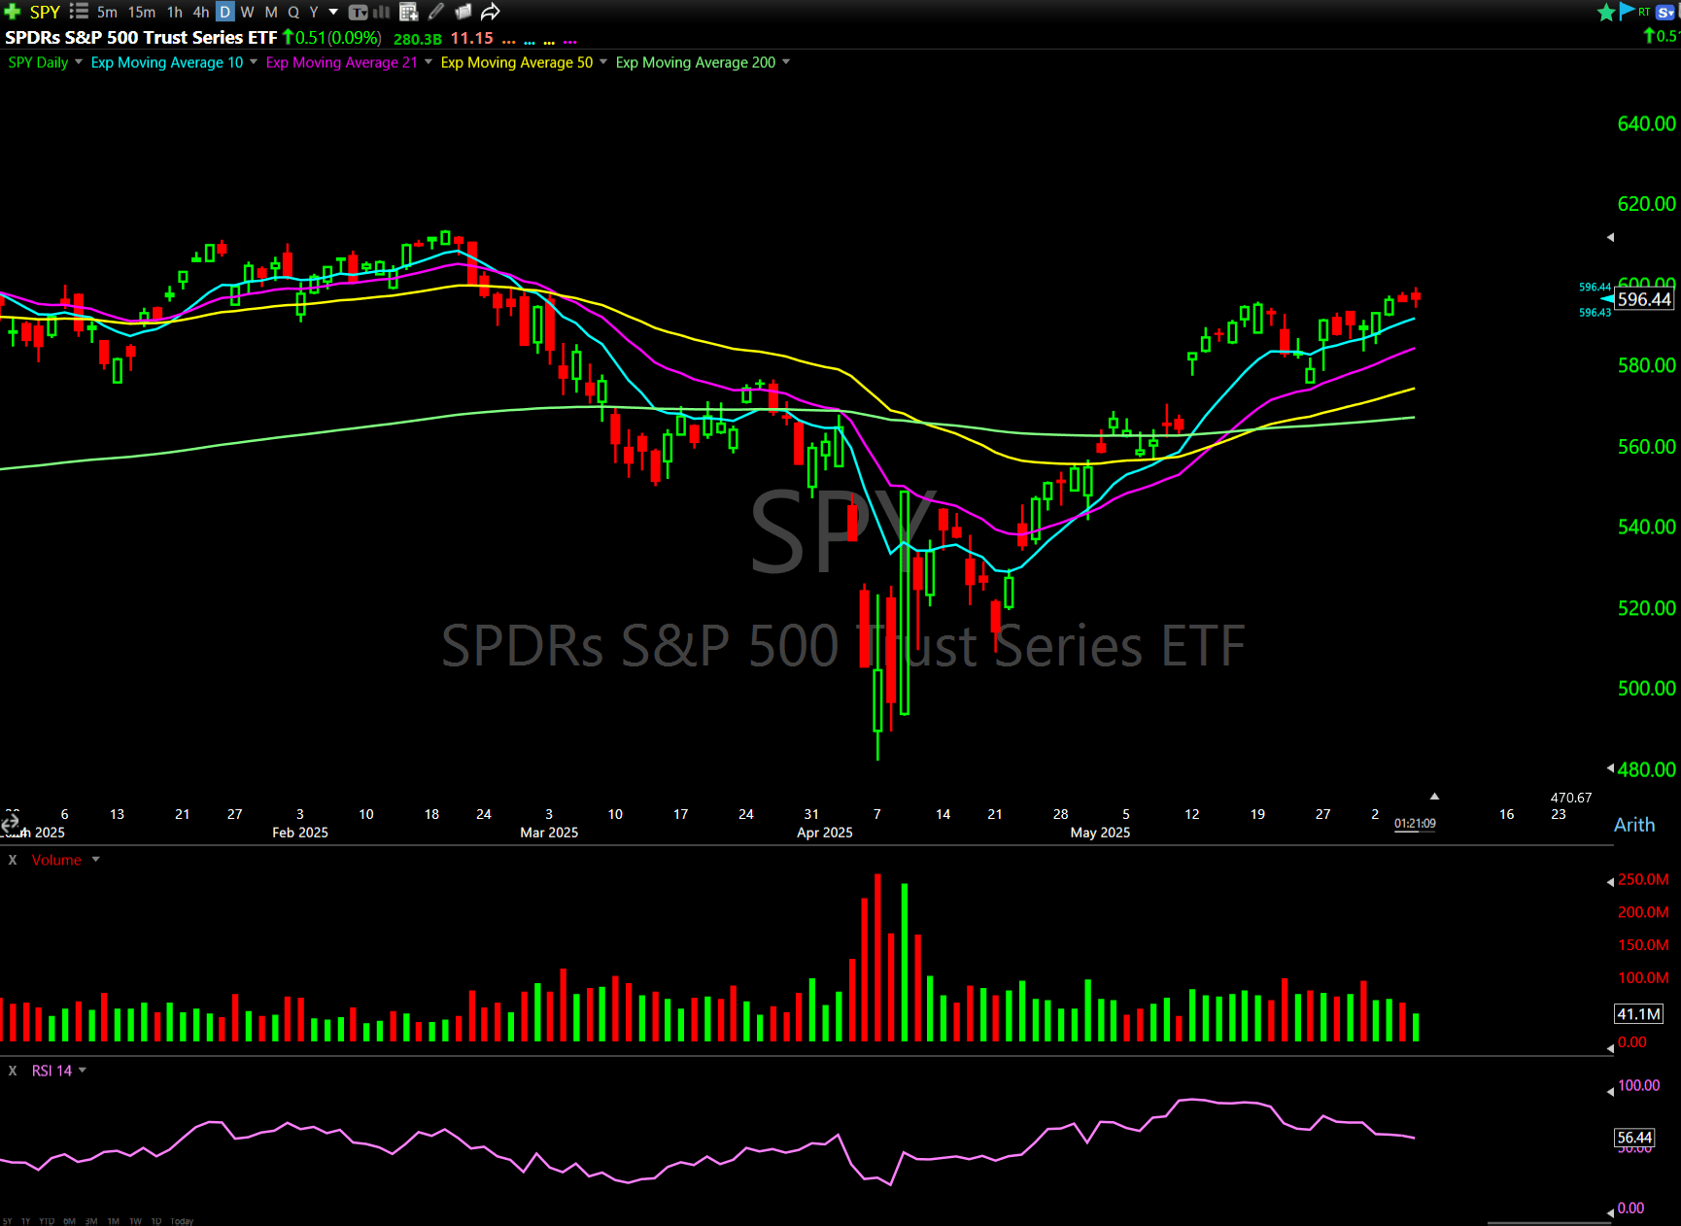Viewport: 1681px width, 1226px height.
Task: Select the 4h timeframe
Action: [x=201, y=12]
